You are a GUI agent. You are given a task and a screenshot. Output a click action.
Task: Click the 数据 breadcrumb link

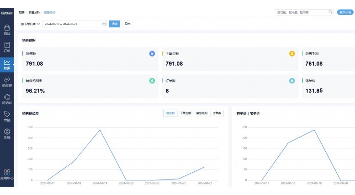[21, 12]
